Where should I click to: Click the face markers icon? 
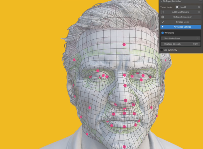(x=162, y=12)
